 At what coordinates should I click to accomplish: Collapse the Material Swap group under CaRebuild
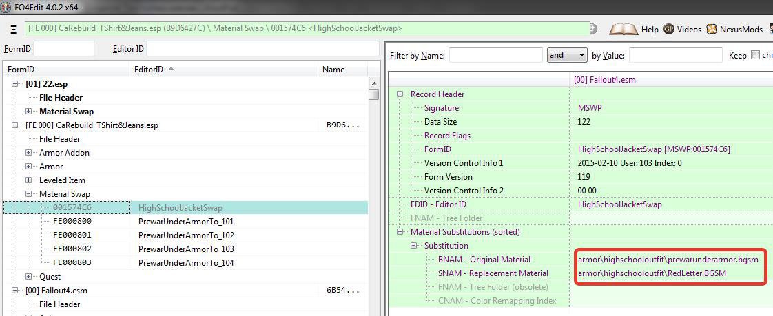(29, 194)
